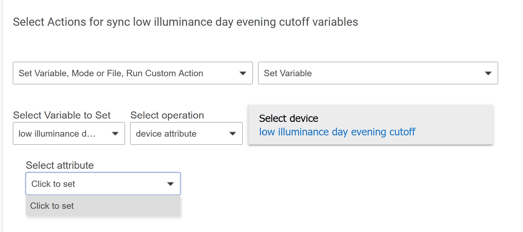Click the caret icon next to 'device attribute'
Image resolution: width=523 pixels, height=232 pixels.
pos(232,134)
